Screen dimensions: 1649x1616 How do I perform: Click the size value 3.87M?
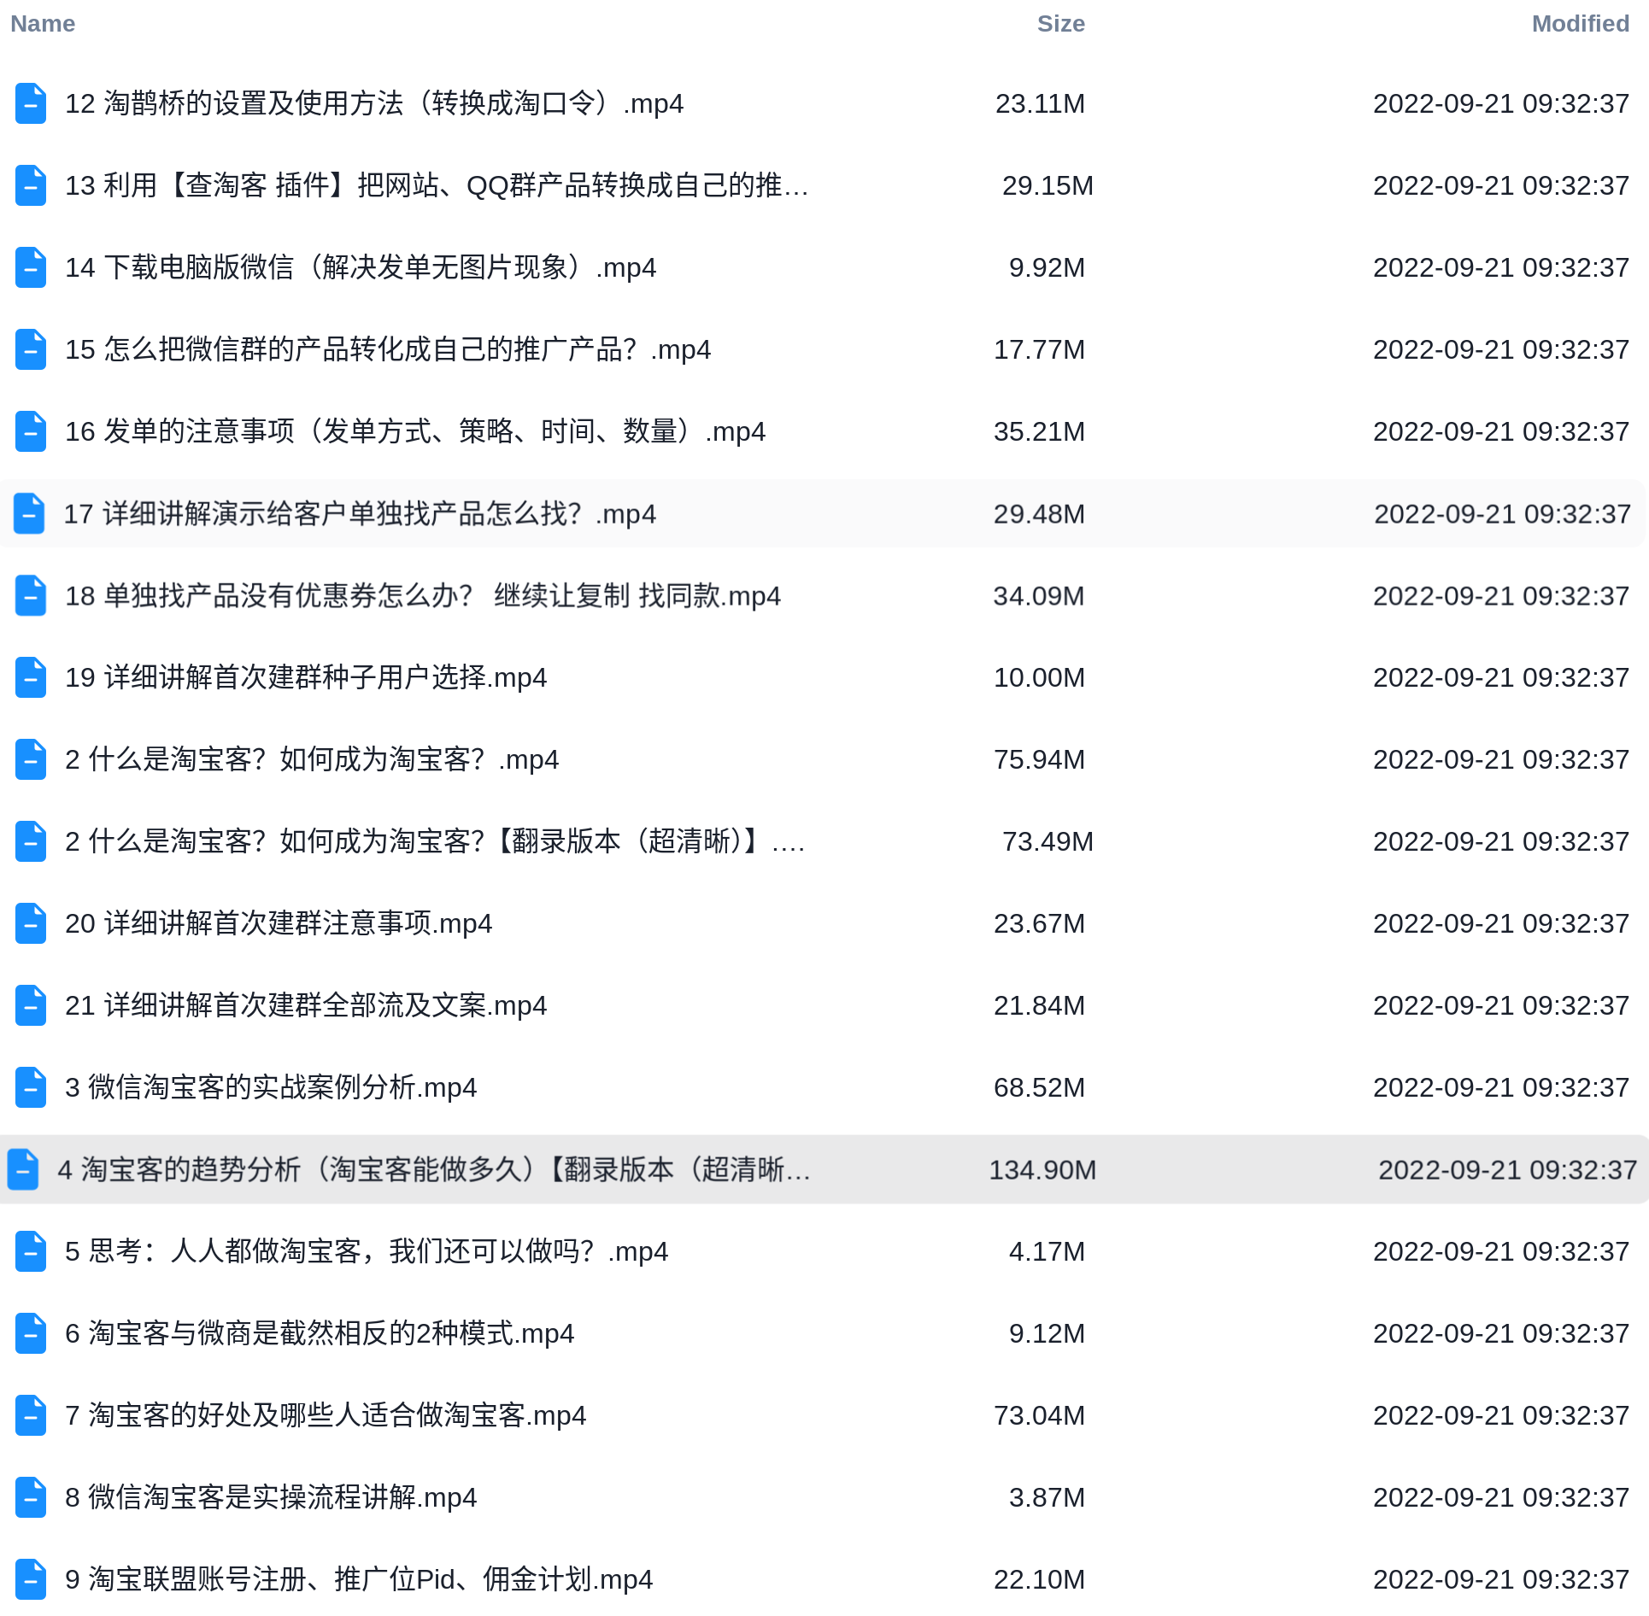point(1047,1497)
